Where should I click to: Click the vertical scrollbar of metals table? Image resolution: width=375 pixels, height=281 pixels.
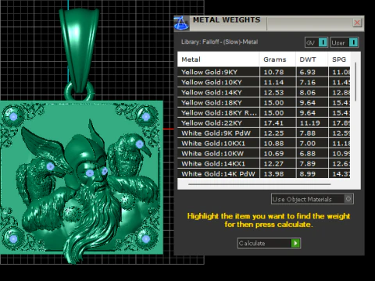tap(355, 82)
